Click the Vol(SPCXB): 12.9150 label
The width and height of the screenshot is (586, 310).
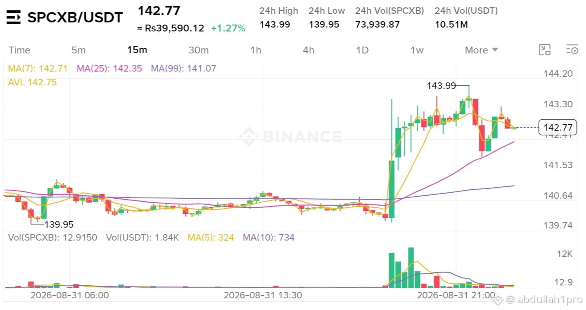53,237
